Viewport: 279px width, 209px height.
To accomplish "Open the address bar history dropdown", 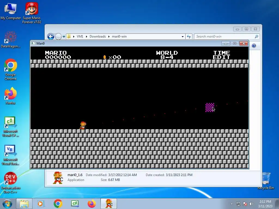I will (x=183, y=37).
